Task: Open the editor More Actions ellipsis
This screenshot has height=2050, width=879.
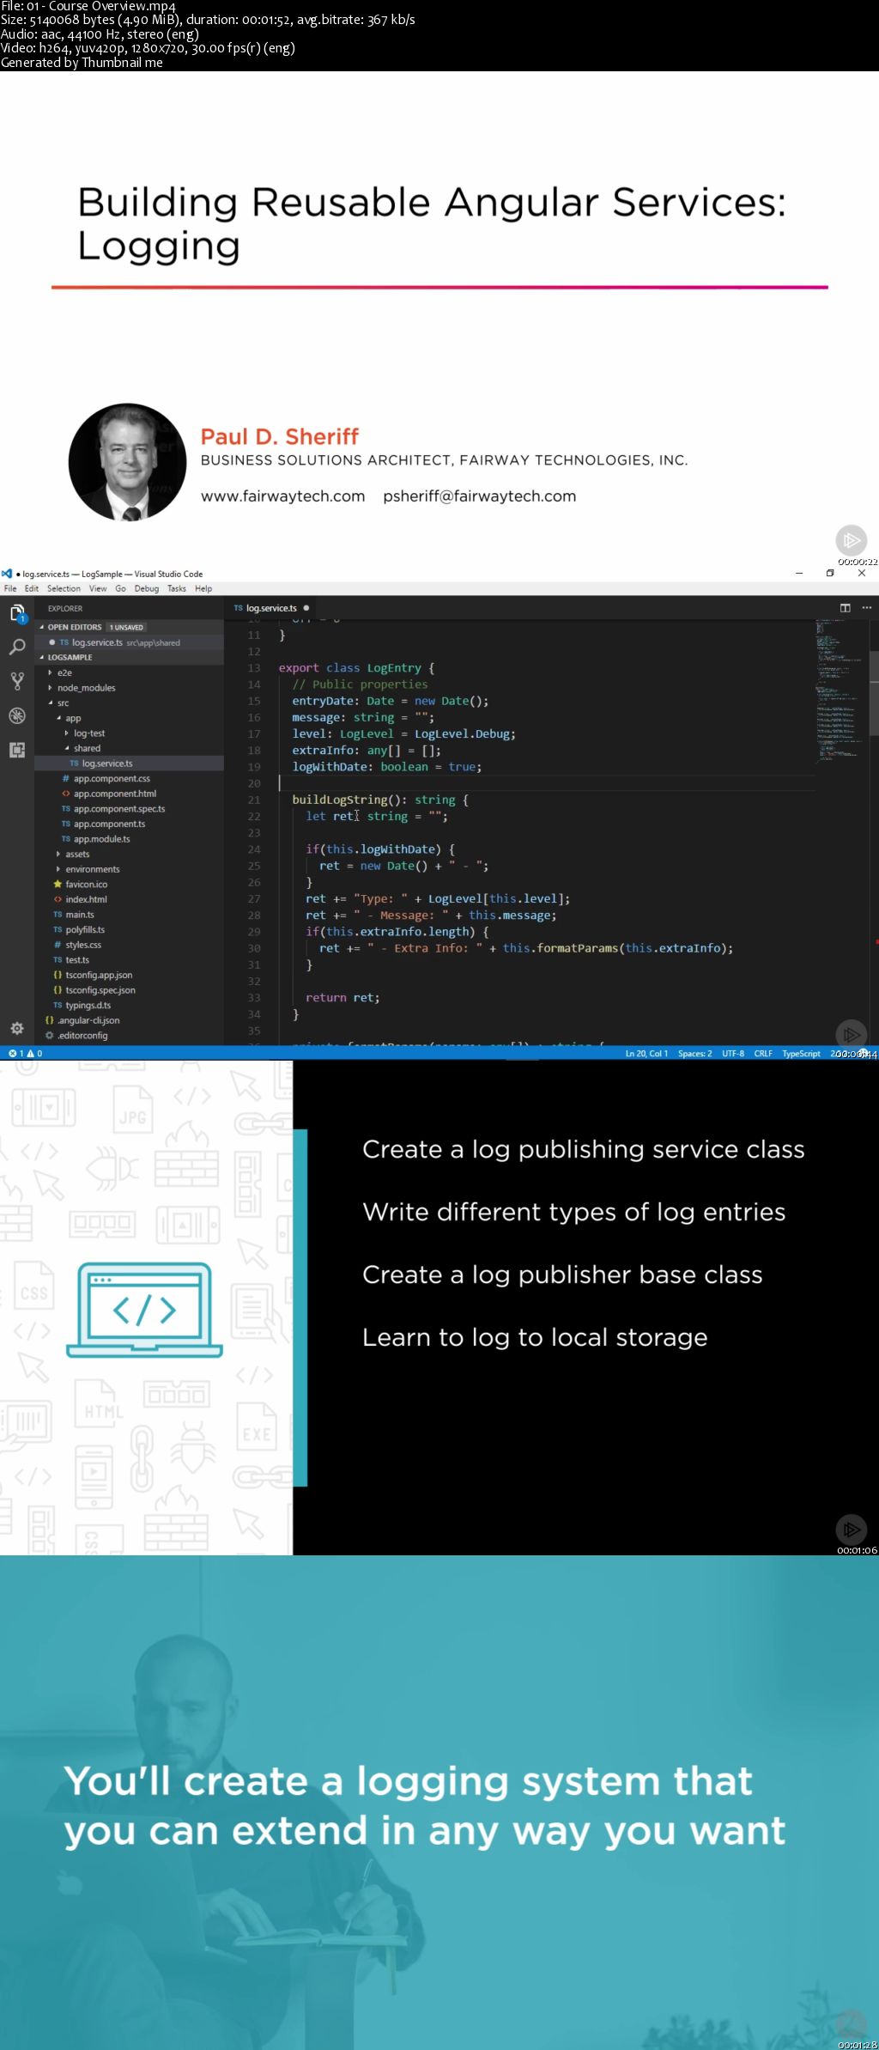Action: click(x=867, y=608)
